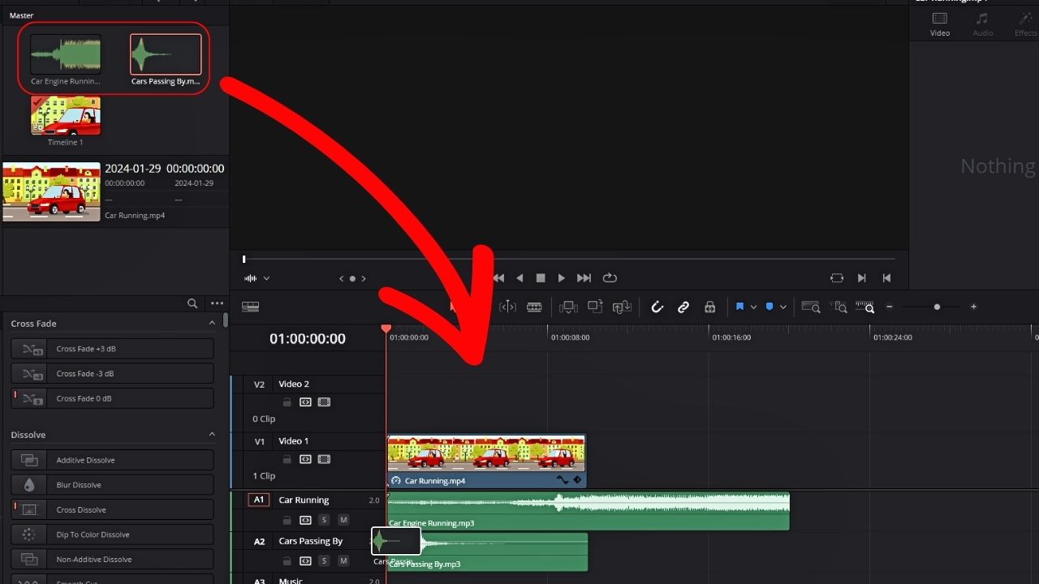The height and width of the screenshot is (584, 1039).
Task: Open timeline view options icon
Action: click(250, 307)
